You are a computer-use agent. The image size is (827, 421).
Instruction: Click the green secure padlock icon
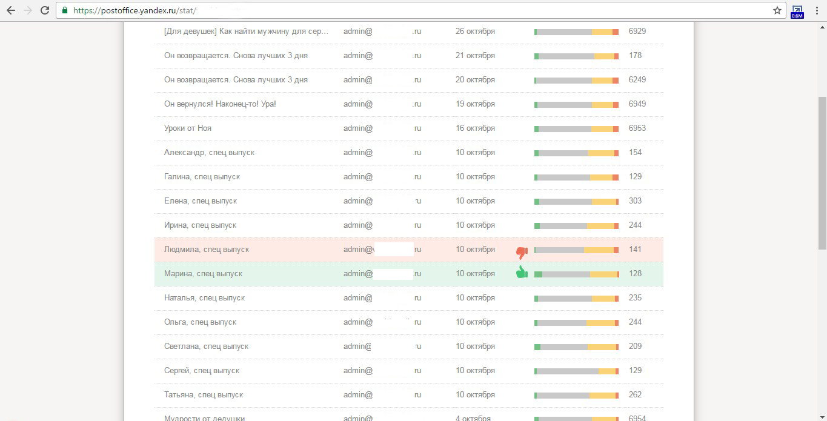point(65,10)
